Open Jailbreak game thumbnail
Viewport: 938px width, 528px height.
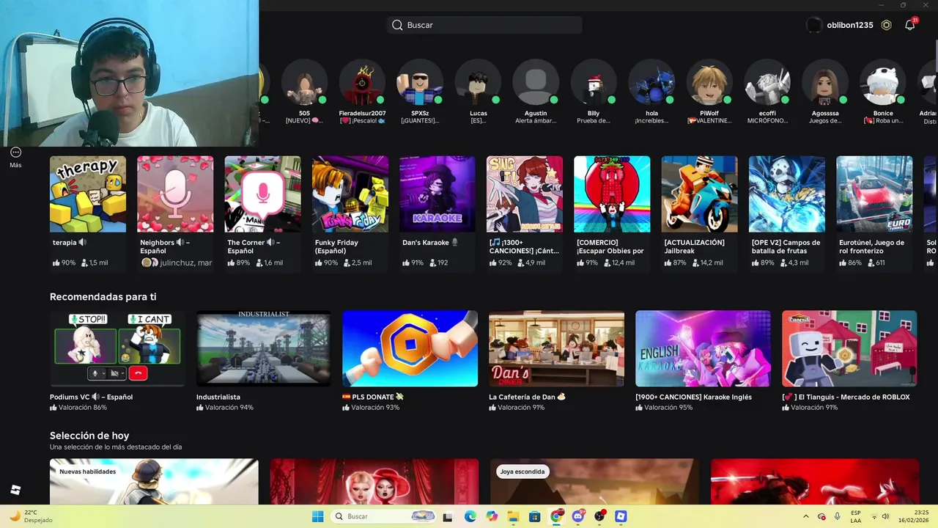click(x=700, y=194)
